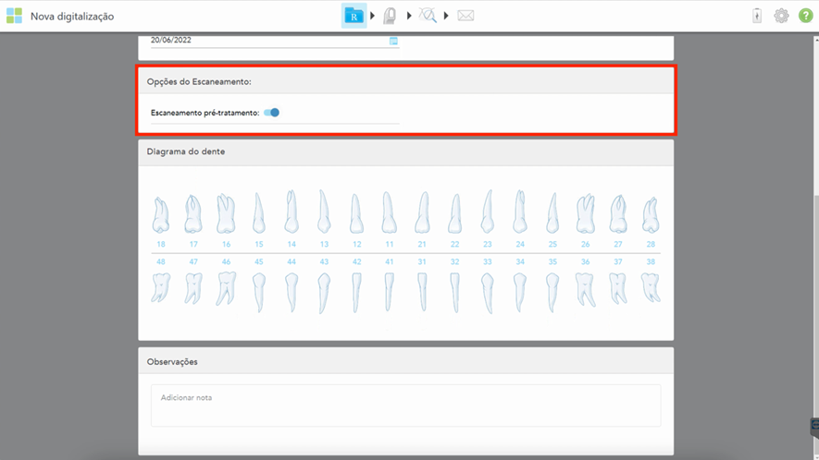Select upper tooth 18 in diagram
The width and height of the screenshot is (819, 460).
161,214
